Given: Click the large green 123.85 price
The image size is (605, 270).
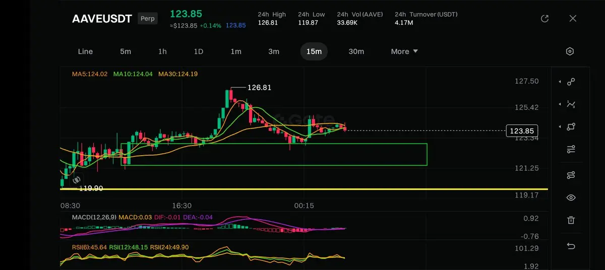Looking at the screenshot, I should click(x=186, y=14).
